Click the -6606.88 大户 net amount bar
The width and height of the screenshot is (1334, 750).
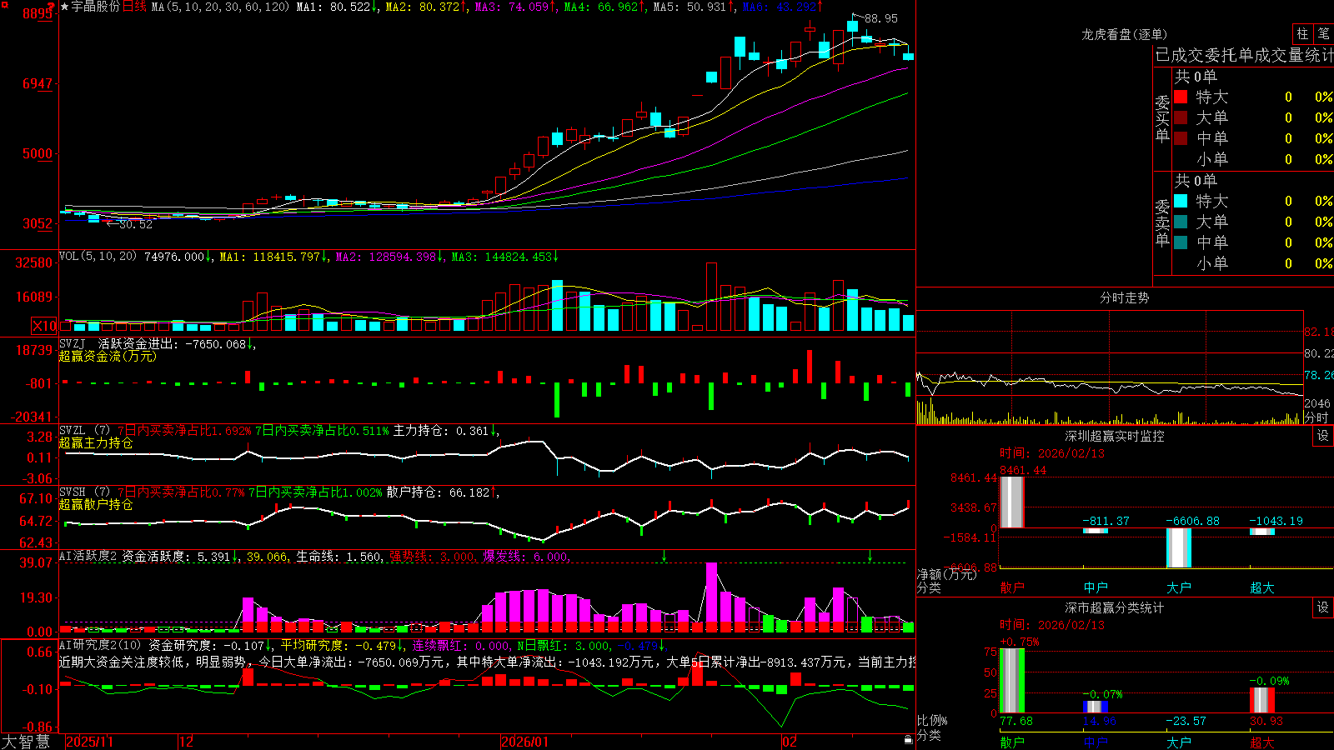point(1179,547)
